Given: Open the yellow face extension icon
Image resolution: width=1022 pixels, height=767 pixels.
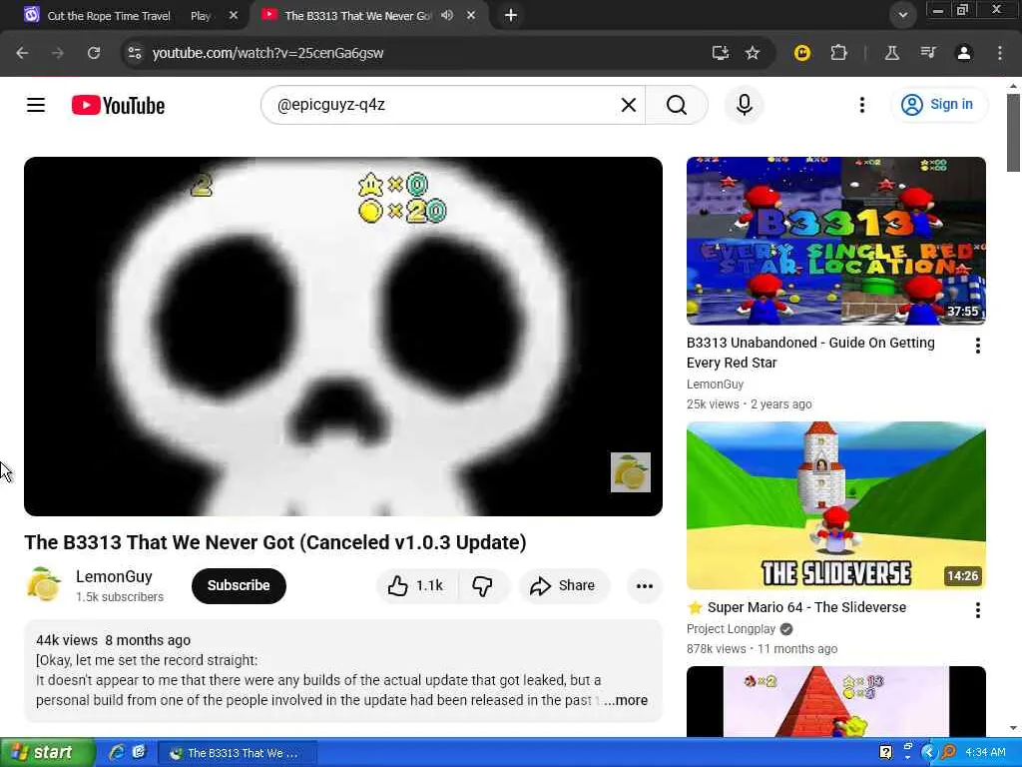Looking at the screenshot, I should click(802, 53).
